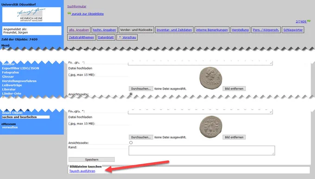Screen dimensions: 315x179
Task: Open Besitzer in the sidebar menu
Action: (8, 64)
